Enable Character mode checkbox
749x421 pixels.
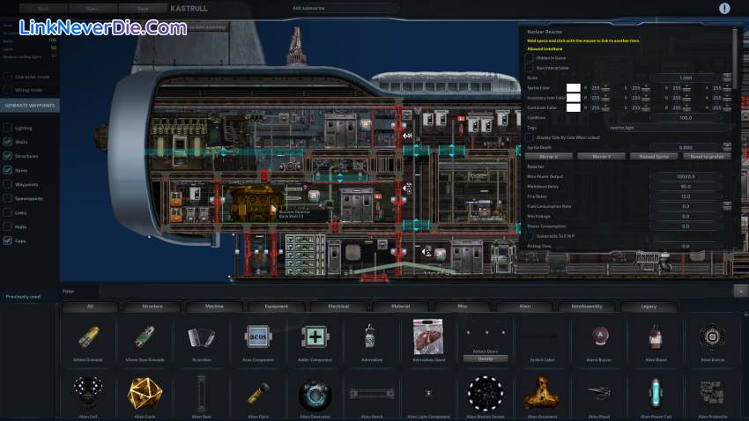point(8,77)
